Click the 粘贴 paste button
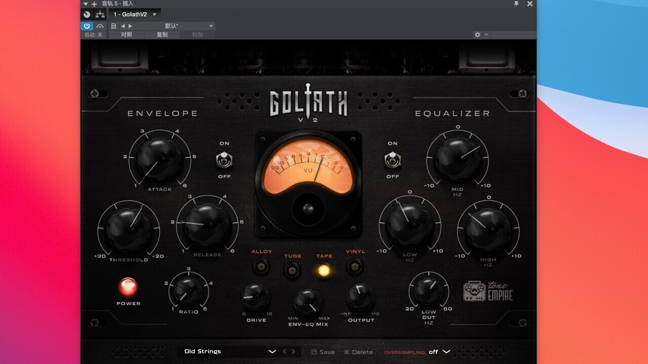This screenshot has height=364, width=648. click(197, 35)
